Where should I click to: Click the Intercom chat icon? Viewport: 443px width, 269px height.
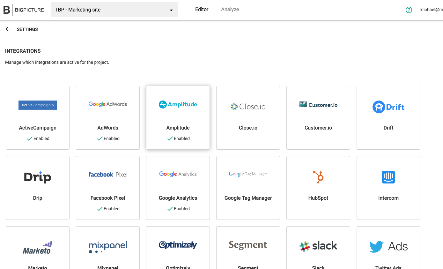[x=388, y=177]
